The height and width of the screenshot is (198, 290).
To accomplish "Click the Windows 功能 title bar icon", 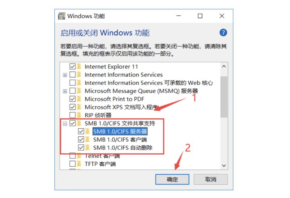I will (x=62, y=16).
